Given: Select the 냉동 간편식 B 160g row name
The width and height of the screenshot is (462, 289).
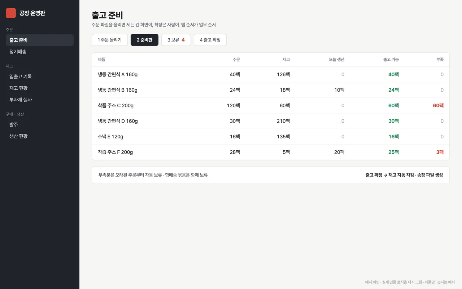Looking at the screenshot, I should coord(118,90).
